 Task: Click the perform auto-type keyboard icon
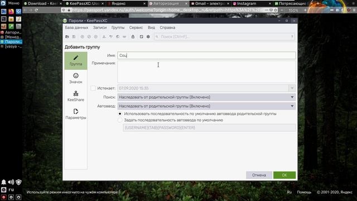point(124,37)
